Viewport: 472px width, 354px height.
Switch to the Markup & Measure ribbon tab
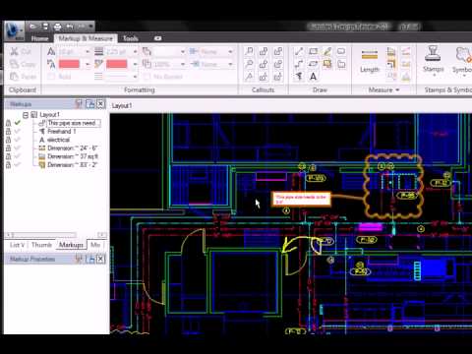click(x=86, y=38)
